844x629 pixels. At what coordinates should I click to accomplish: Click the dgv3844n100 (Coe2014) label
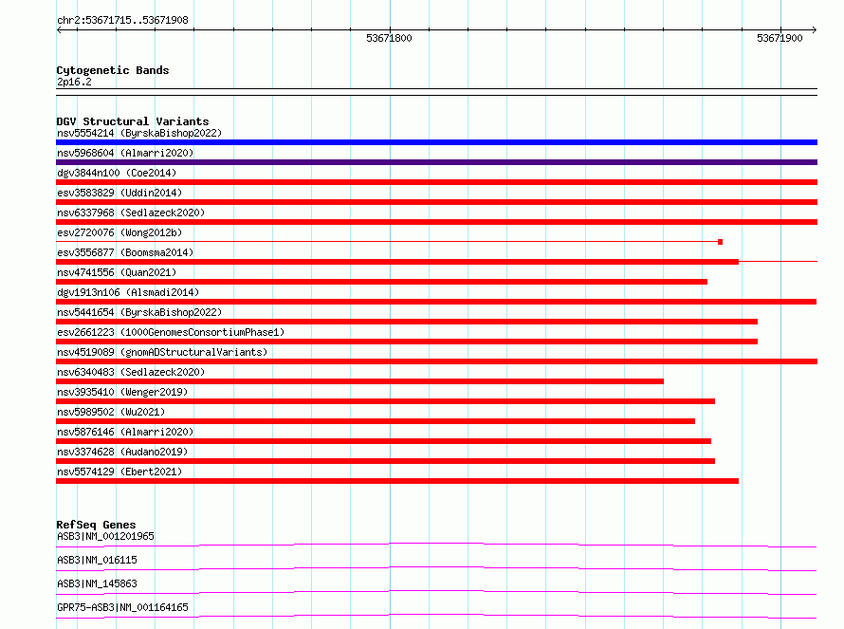pyautogui.click(x=117, y=173)
